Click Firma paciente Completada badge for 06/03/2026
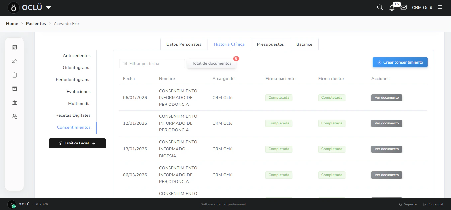The width and height of the screenshot is (451, 210). (279, 175)
